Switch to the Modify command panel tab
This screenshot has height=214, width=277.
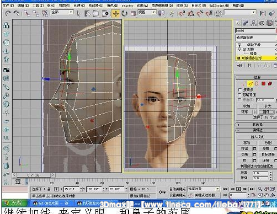(x=246, y=23)
